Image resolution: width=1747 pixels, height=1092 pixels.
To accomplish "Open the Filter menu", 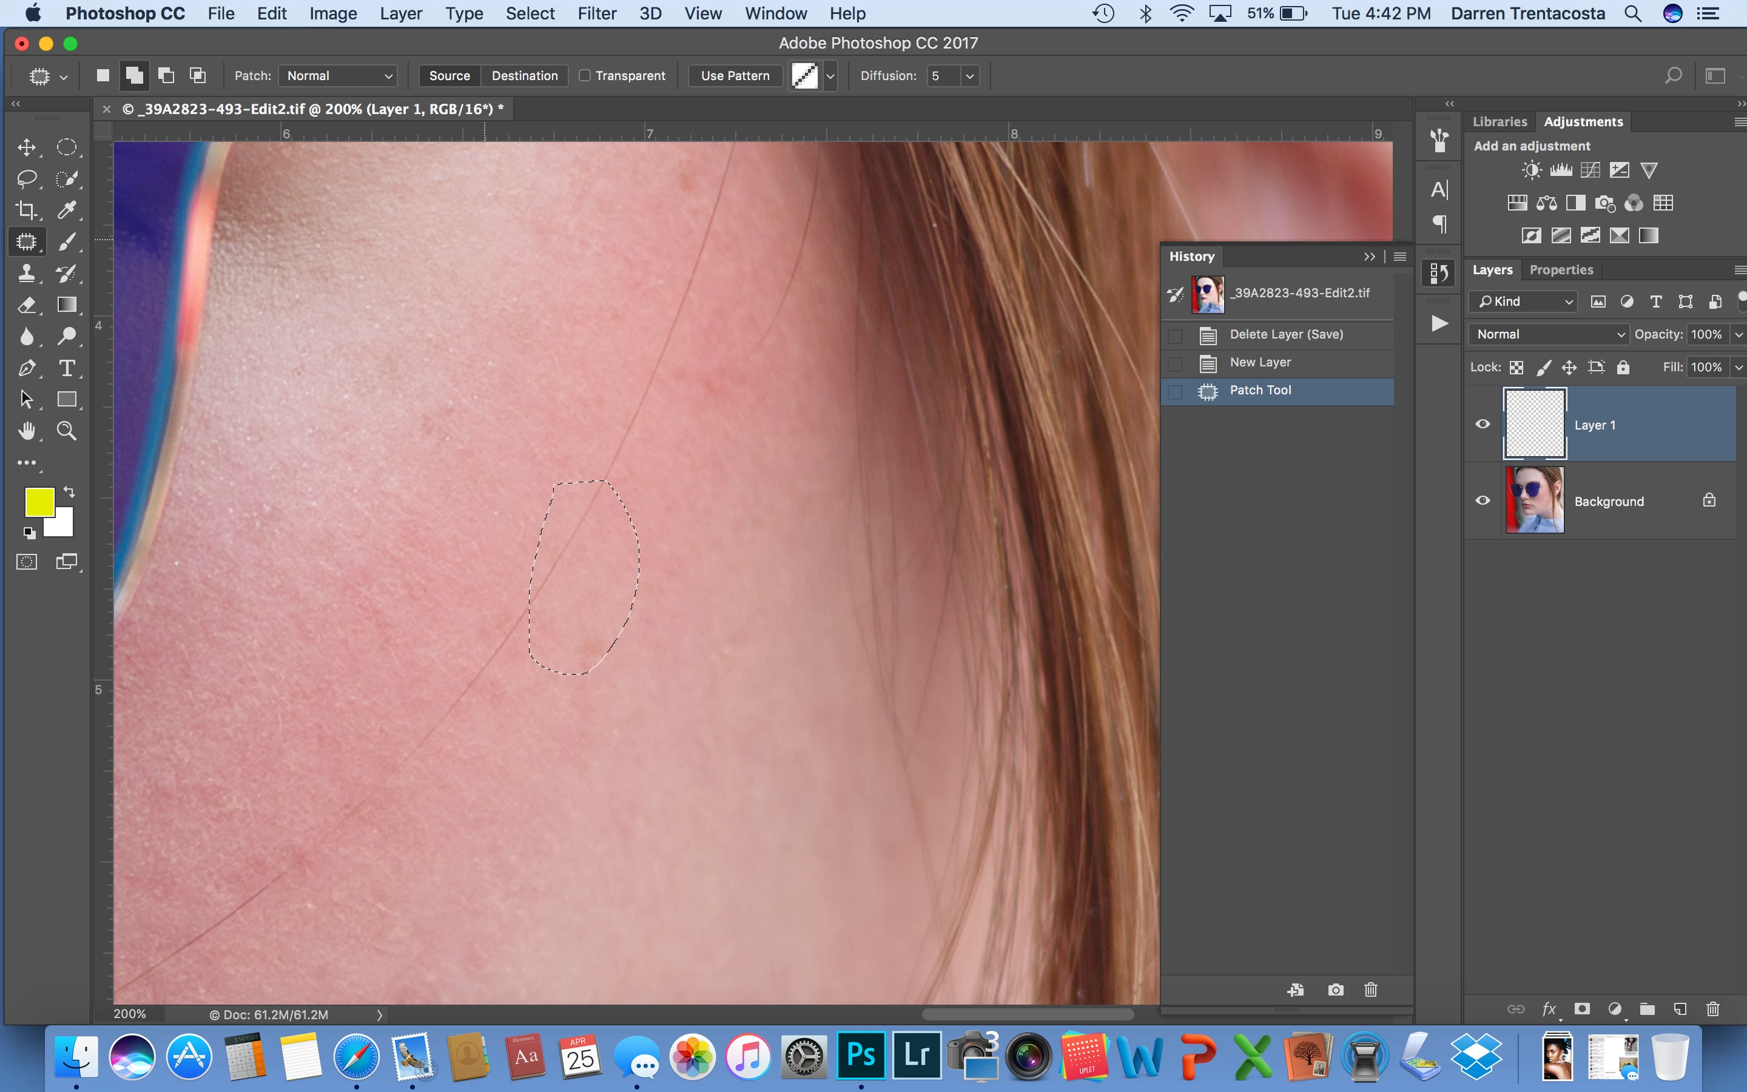I will click(x=596, y=14).
